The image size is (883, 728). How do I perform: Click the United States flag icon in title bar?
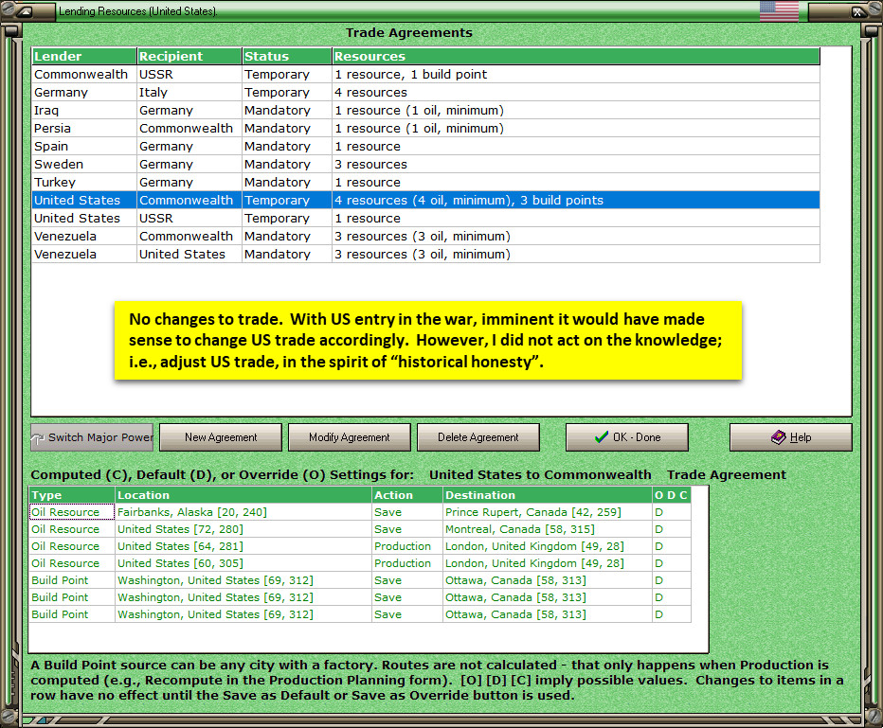(x=779, y=10)
